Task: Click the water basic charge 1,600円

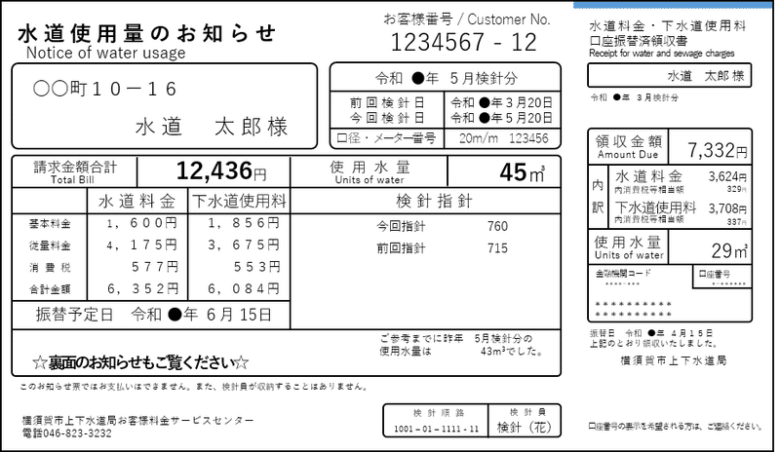Action: [142, 223]
